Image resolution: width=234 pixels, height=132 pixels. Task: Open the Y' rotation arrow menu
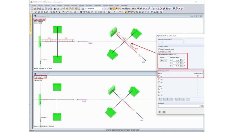(x=182, y=63)
